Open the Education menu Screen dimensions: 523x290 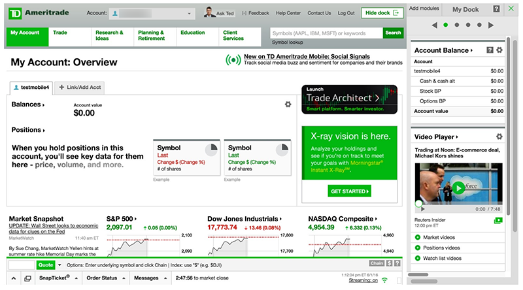[x=197, y=37]
